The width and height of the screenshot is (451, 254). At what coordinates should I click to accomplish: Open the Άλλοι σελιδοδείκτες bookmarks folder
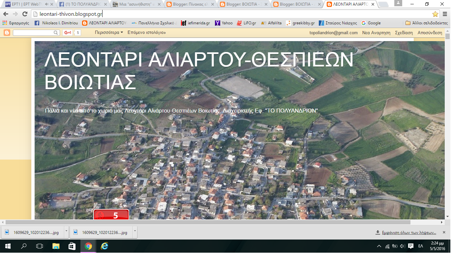pos(426,23)
